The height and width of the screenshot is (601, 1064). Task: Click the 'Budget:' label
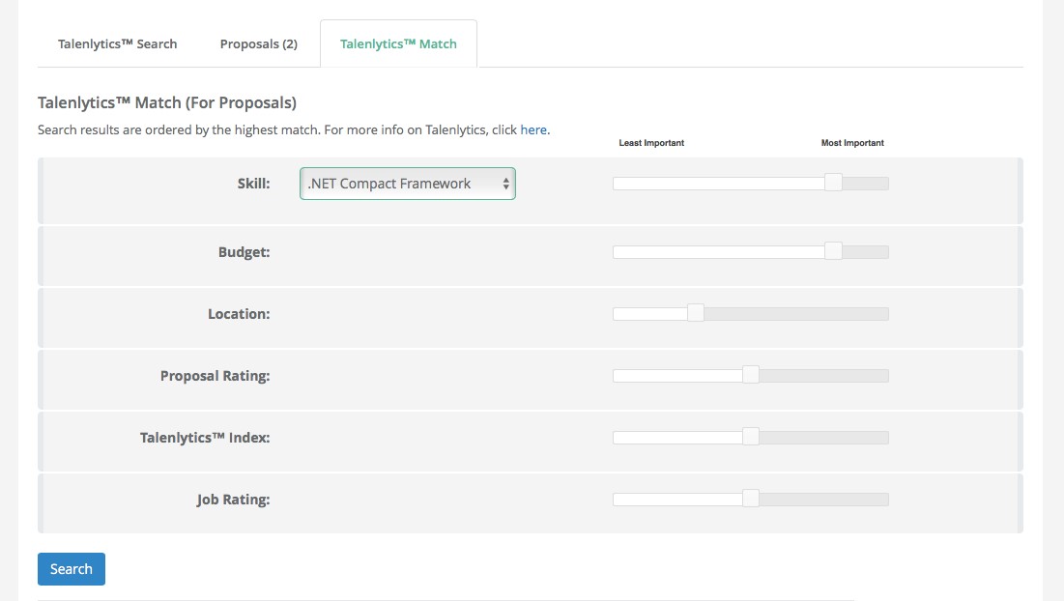(244, 252)
